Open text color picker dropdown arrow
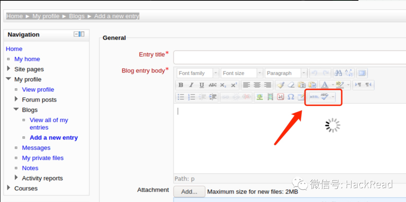The width and height of the screenshot is (406, 202). [332, 85]
